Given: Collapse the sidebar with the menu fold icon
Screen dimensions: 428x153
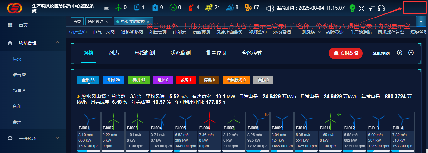Looking at the screenshot, I should pyautogui.click(x=107, y=8).
